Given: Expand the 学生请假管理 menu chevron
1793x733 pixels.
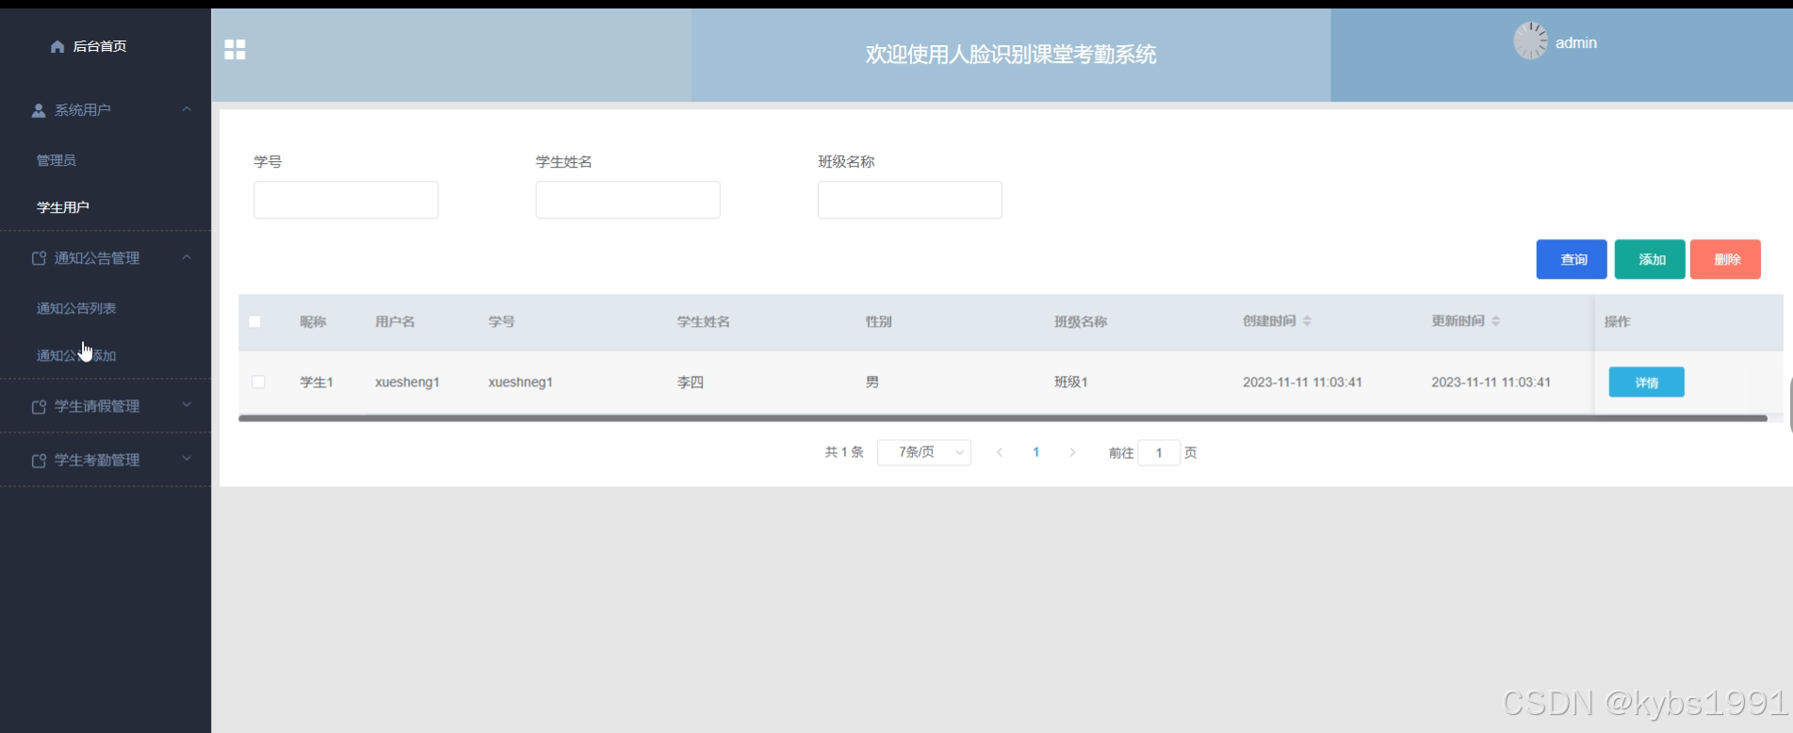Looking at the screenshot, I should pyautogui.click(x=187, y=405).
